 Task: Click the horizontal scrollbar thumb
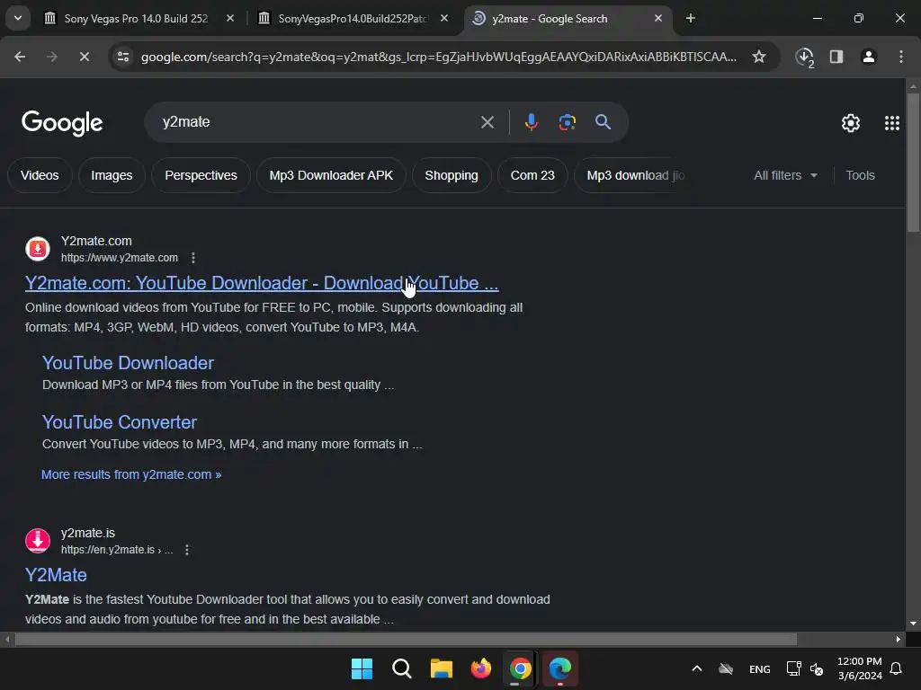[x=406, y=639]
